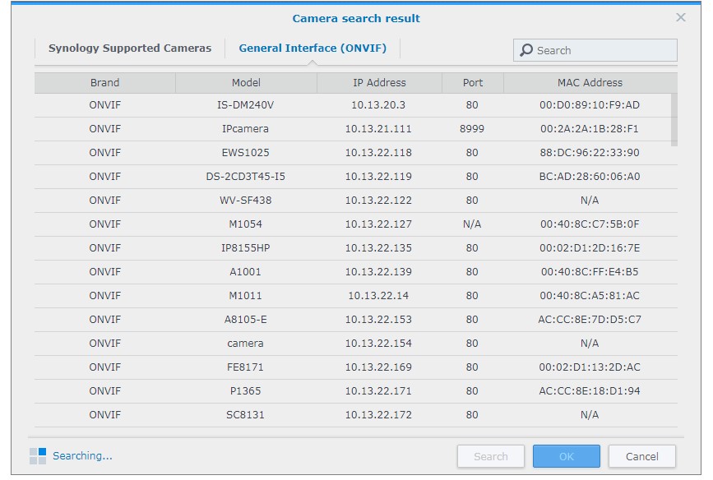Click the Searching status icon
The height and width of the screenshot is (480, 713).
click(38, 456)
